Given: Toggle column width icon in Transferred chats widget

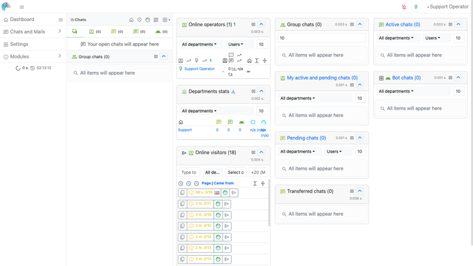Looking at the screenshot, I should pos(352,191).
